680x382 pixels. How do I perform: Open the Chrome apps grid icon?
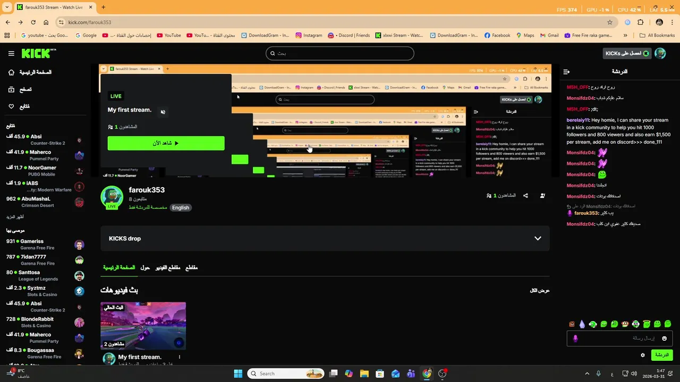(7, 36)
